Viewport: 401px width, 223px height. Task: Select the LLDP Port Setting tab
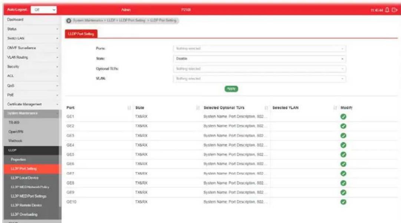pyautogui.click(x=81, y=34)
